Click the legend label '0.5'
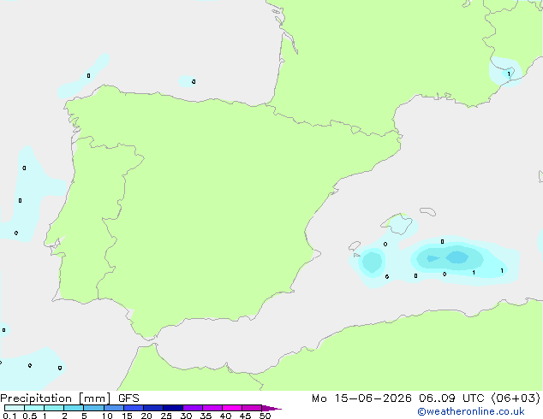This screenshot has width=543, height=419. point(30,416)
